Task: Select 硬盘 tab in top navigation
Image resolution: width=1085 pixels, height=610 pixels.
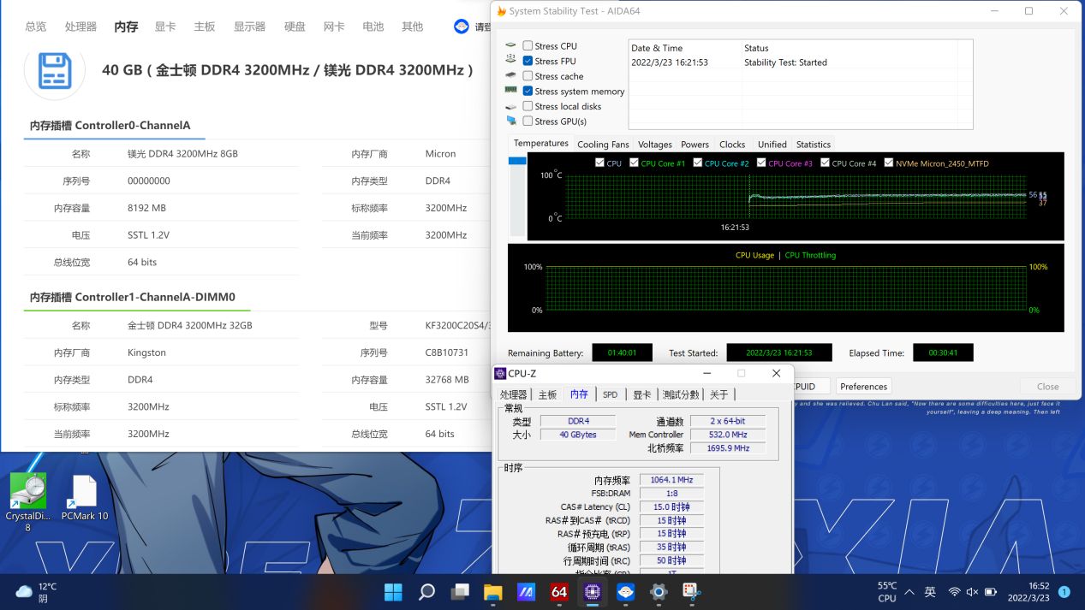Action: pyautogui.click(x=295, y=27)
